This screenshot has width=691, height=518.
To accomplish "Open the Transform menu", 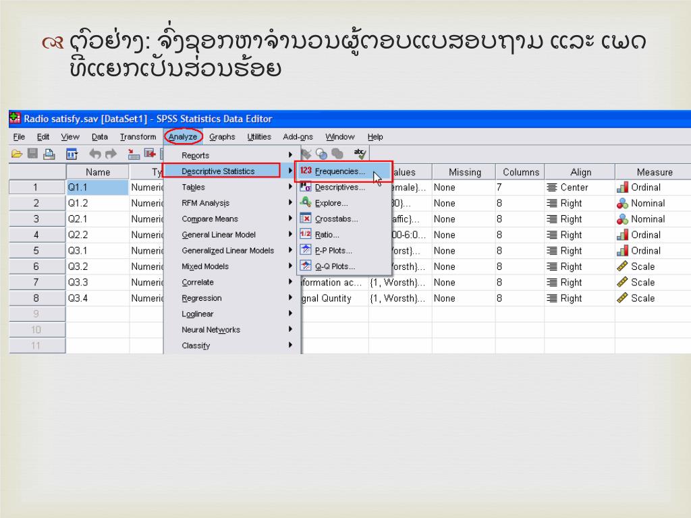I will (138, 137).
